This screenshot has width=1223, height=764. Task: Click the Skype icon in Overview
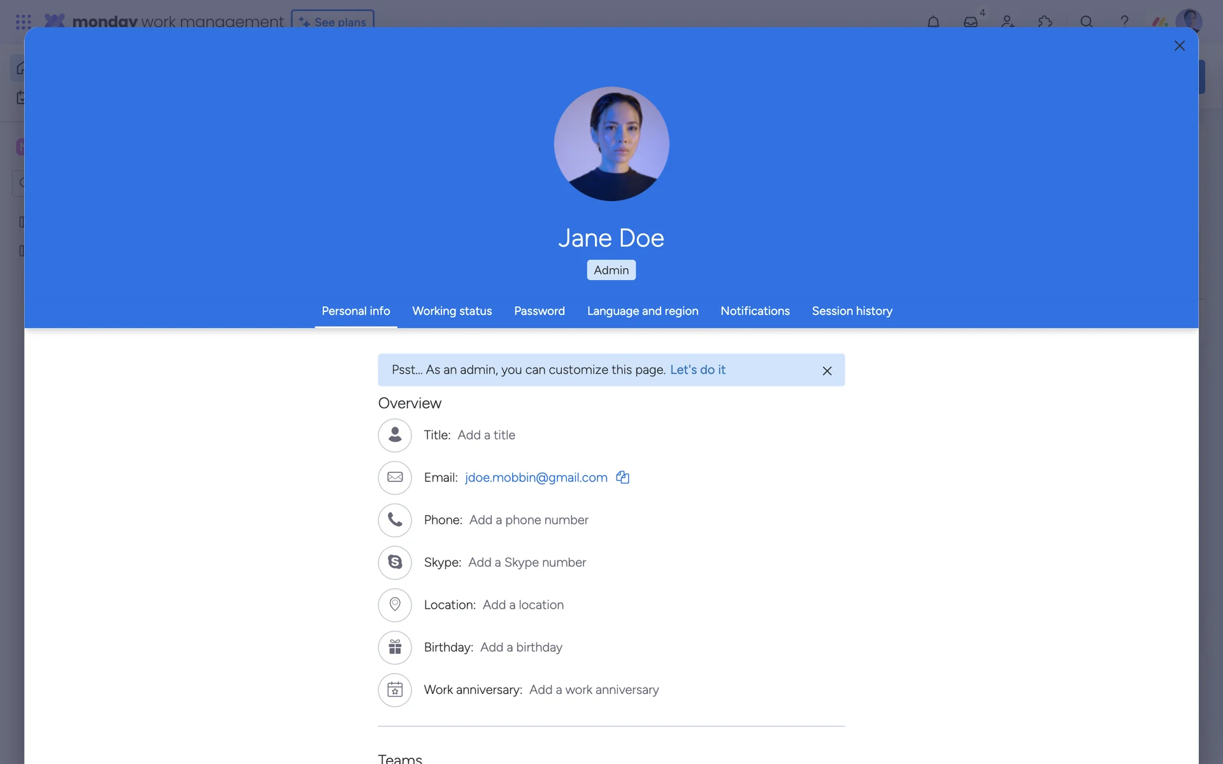pos(395,563)
